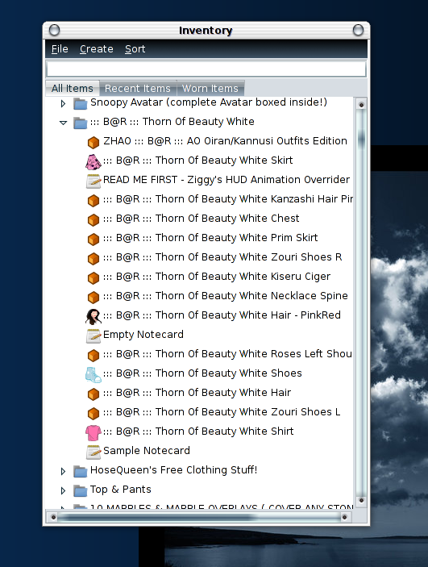Click the horizontal scrollbar left arrow
Image resolution: width=428 pixels, height=567 pixels.
coord(53,517)
